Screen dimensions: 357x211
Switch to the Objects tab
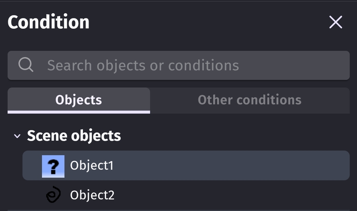pyautogui.click(x=79, y=100)
